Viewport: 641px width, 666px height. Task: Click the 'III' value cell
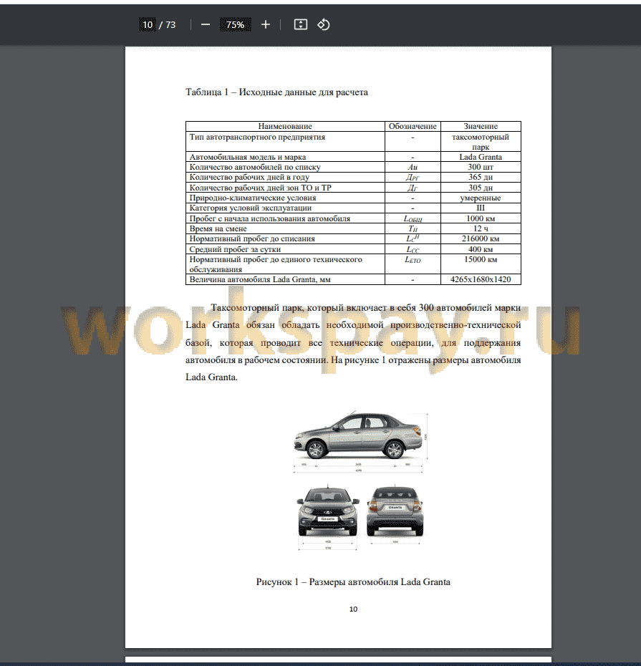tap(481, 208)
